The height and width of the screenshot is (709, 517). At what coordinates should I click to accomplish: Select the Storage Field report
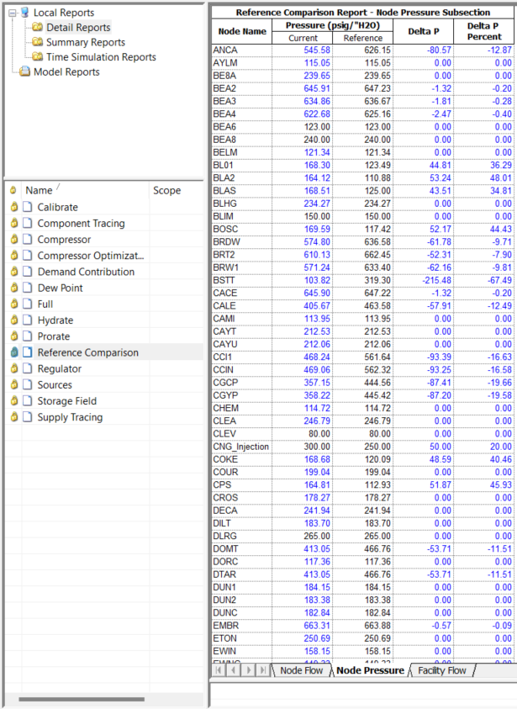pos(67,401)
